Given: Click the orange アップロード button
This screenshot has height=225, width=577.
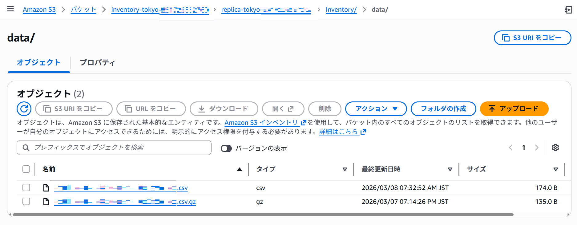Looking at the screenshot, I should coord(514,109).
